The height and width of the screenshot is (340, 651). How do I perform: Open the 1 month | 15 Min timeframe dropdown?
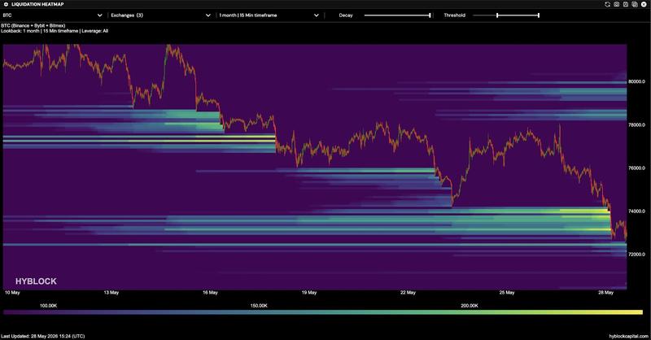tap(269, 15)
